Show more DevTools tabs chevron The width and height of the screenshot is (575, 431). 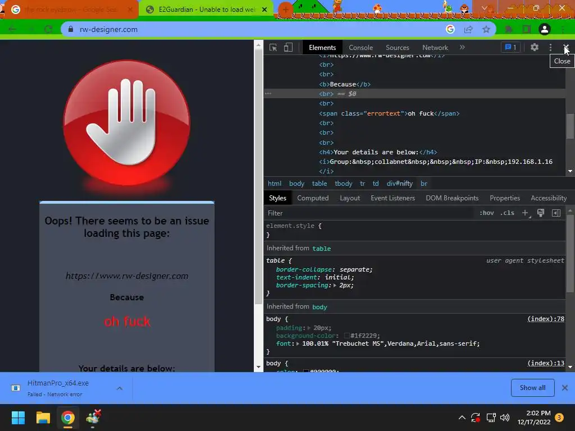click(462, 47)
